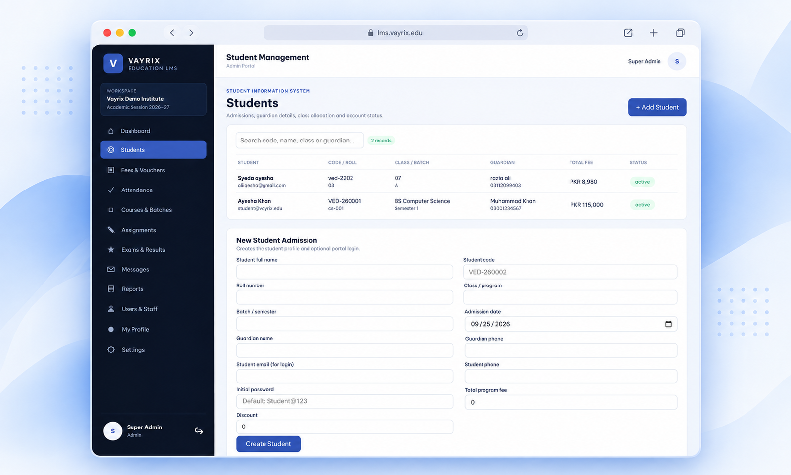Open a new browser tab with the plus icon
Image resolution: width=791 pixels, height=475 pixels.
tap(654, 33)
